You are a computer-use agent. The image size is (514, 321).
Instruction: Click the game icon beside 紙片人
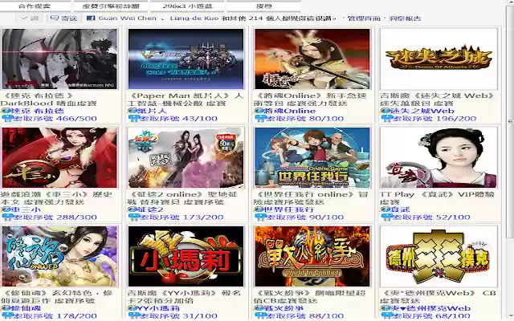(132, 111)
